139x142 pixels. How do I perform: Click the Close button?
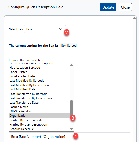[x=125, y=7]
